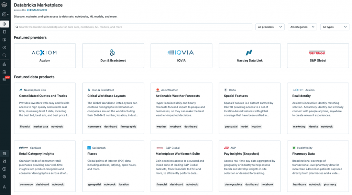Screen dimensions: 352x195
Task: Click commerce tag on Retail Category card
Action: (x=26, y=184)
